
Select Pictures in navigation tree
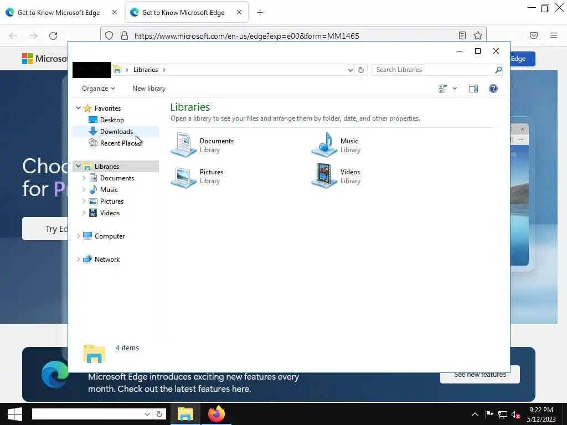[112, 201]
